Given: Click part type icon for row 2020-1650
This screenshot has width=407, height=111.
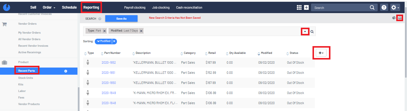Looking at the screenshot, I should click(88, 83).
